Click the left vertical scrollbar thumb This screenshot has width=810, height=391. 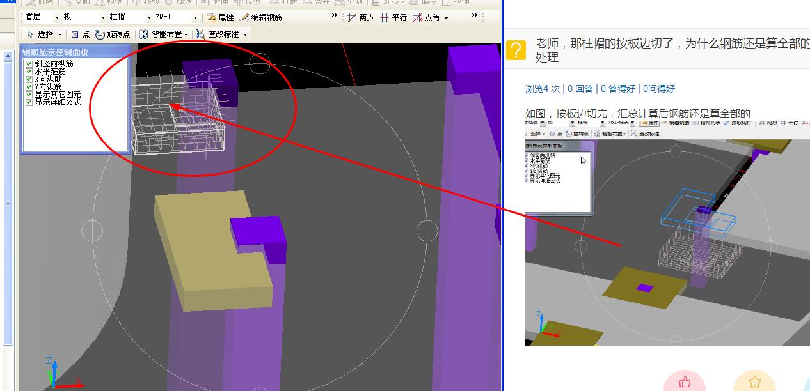(8, 203)
